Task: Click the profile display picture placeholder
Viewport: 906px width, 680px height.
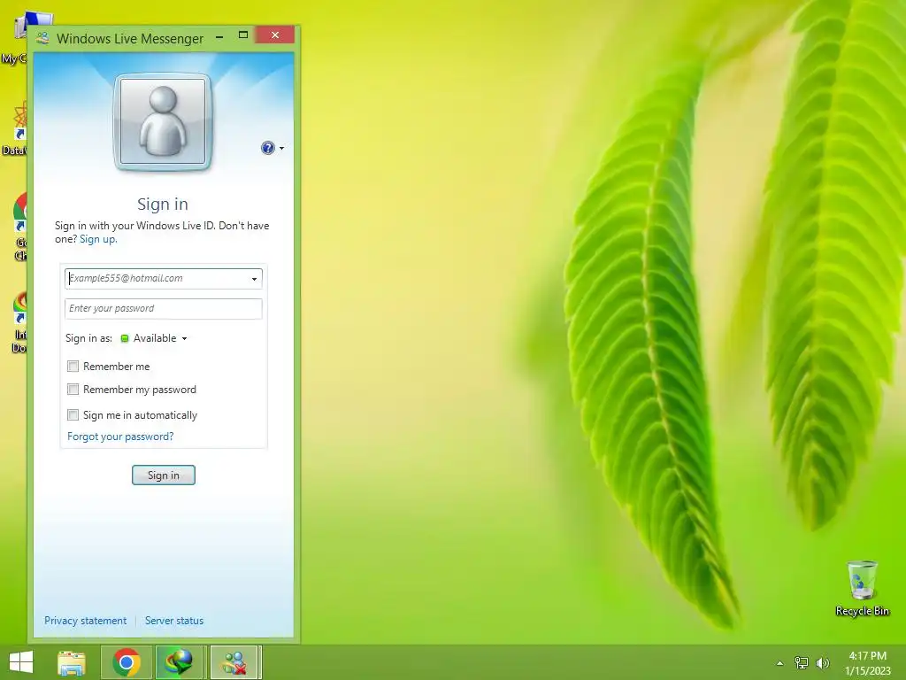Action: (x=163, y=121)
